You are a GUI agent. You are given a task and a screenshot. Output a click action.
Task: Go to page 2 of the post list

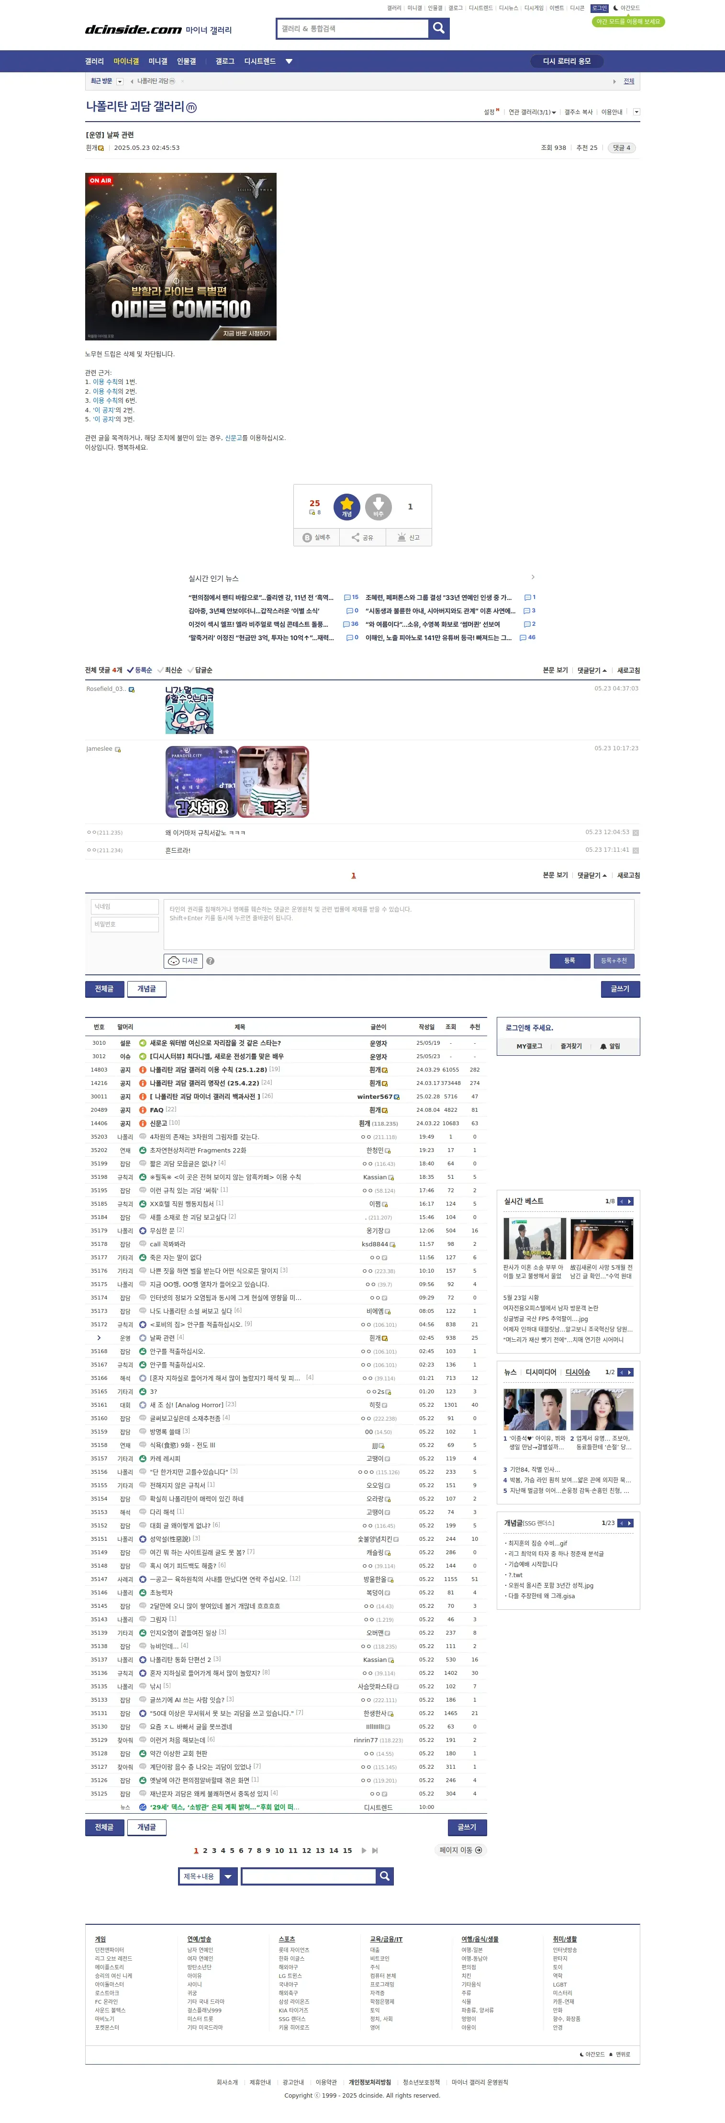tap(205, 1850)
